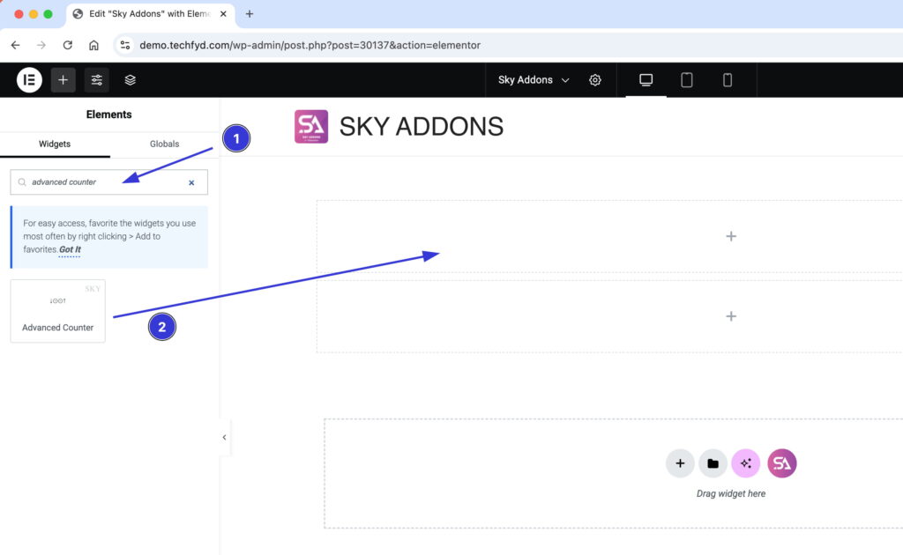Dismiss the favorites tip with Got It

pos(70,249)
